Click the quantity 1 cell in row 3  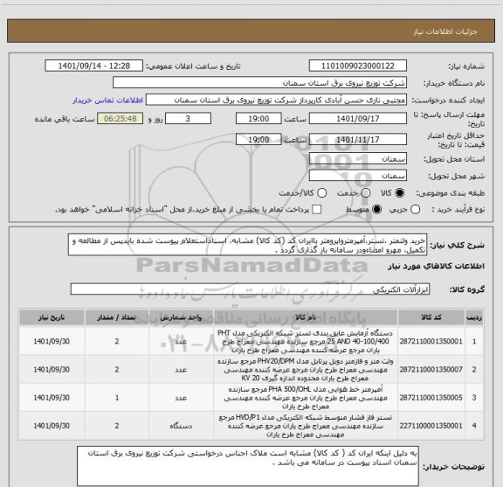[x=117, y=398]
